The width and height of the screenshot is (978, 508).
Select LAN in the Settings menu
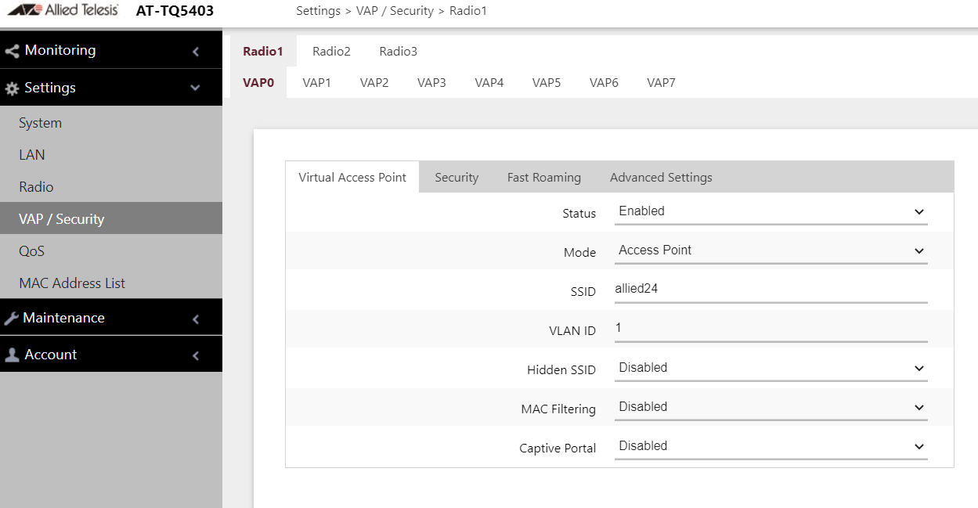[x=31, y=154]
